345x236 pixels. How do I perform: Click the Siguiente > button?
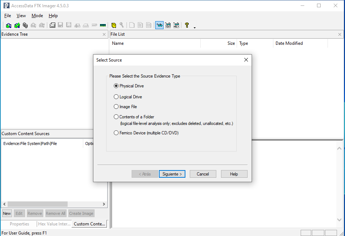click(x=172, y=174)
